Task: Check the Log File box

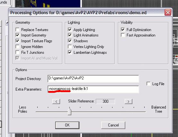Action: click(x=148, y=84)
